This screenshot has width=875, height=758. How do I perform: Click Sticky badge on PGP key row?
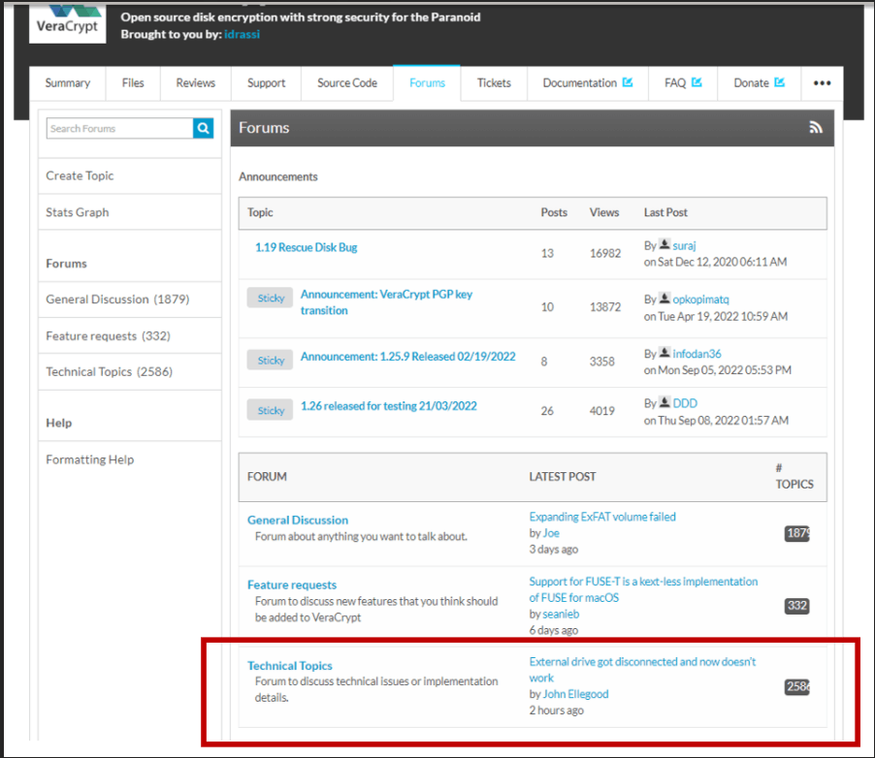click(x=270, y=298)
